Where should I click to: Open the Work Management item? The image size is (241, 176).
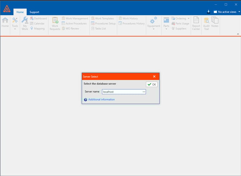(x=77, y=18)
